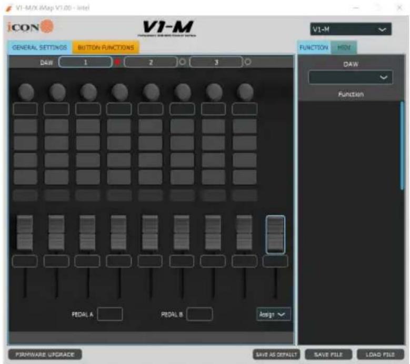Viewport: 410px width, 364px height.
Task: Choose the channel 7 rotary knob
Action: [x=214, y=92]
